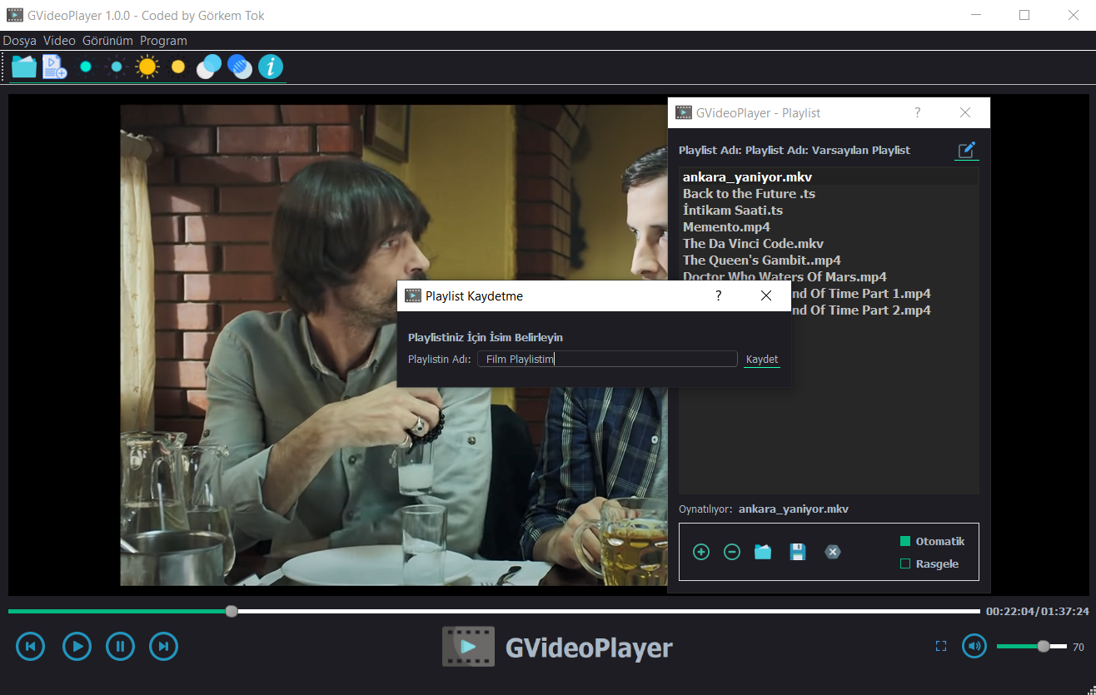The image size is (1096, 695).
Task: Mute audio with the speaker icon
Action: tap(974, 646)
